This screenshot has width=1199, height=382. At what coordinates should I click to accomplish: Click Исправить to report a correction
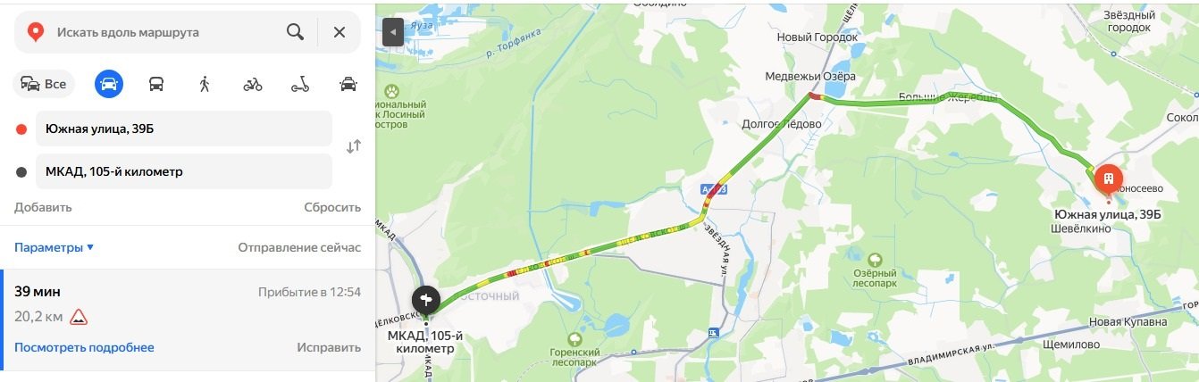point(329,347)
